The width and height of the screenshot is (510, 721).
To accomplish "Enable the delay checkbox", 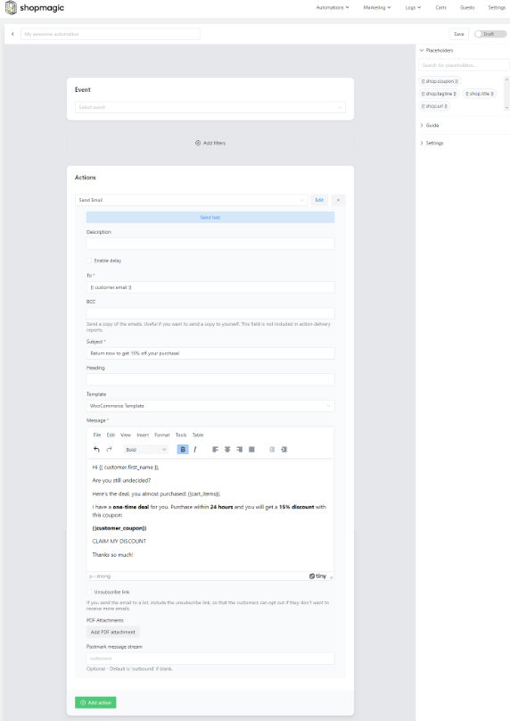I will pyautogui.click(x=89, y=261).
